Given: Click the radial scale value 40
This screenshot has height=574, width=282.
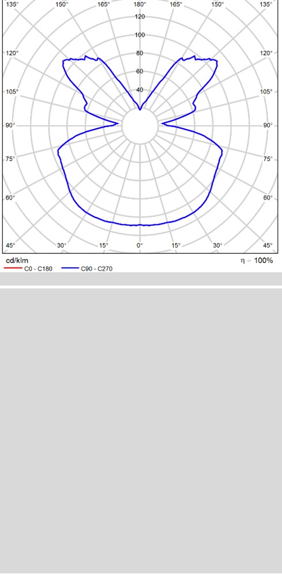Looking at the screenshot, I should tap(140, 89).
